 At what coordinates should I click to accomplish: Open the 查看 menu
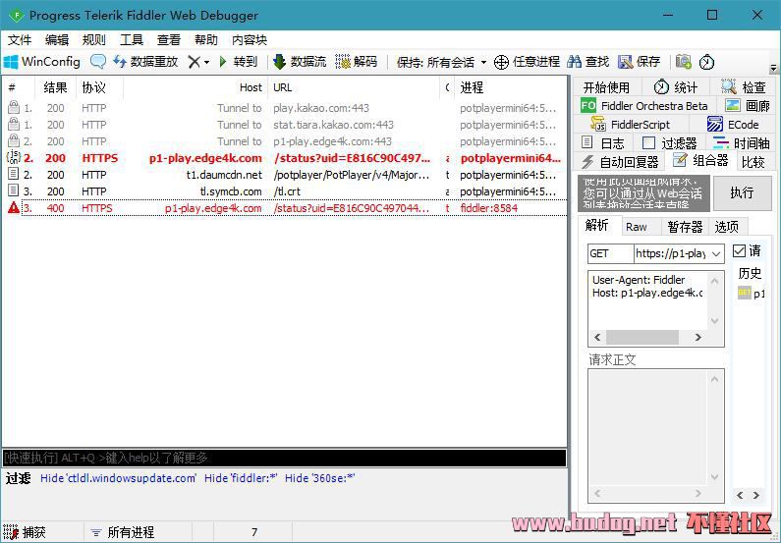[169, 40]
